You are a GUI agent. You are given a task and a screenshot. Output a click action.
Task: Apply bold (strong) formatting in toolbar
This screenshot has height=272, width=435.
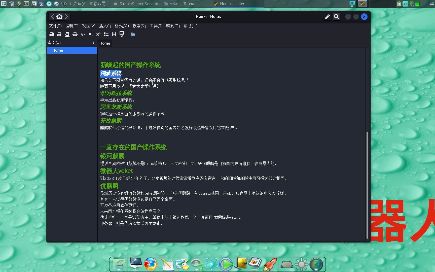coord(51,34)
